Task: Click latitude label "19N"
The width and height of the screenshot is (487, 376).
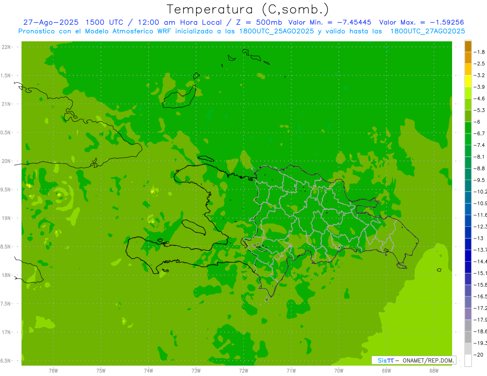Action: click(6, 218)
